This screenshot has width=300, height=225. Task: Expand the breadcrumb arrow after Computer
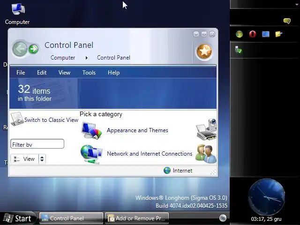coord(86,58)
